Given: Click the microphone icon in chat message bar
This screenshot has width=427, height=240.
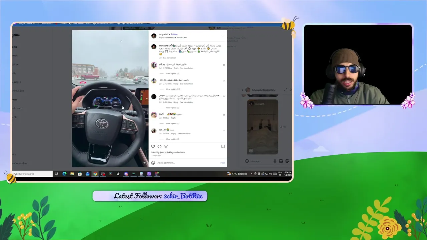Looking at the screenshot, I should (x=275, y=161).
